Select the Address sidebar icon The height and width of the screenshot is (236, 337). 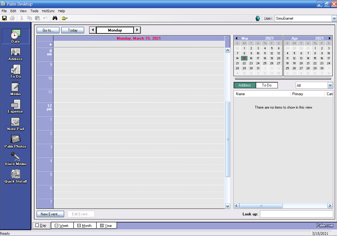[x=15, y=53]
